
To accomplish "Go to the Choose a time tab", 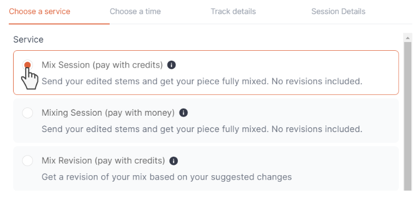I will (135, 11).
